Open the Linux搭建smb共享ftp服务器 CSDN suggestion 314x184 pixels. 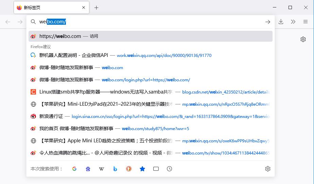pos(151,92)
